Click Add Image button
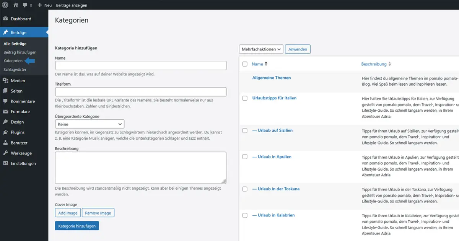The width and height of the screenshot is (459, 241). pyautogui.click(x=68, y=213)
